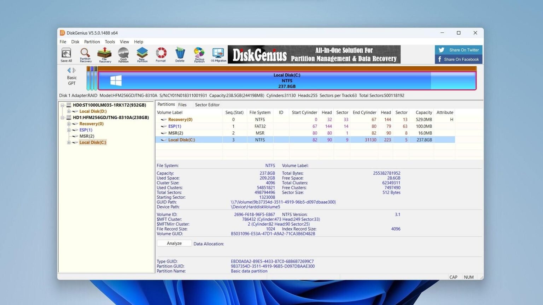The width and height of the screenshot is (543, 305).
Task: Open the Tools menu
Action: pos(110,42)
